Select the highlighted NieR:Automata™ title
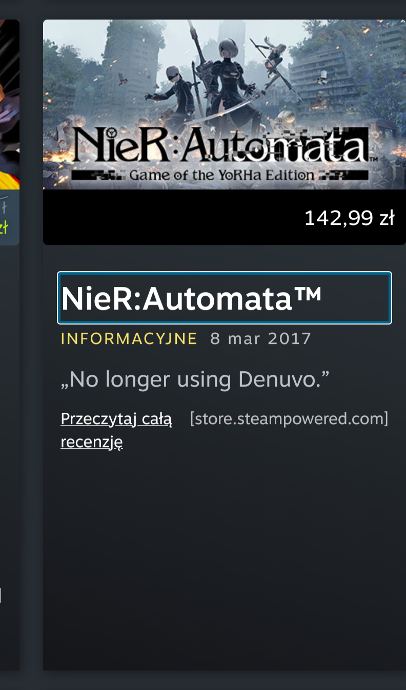 point(225,298)
